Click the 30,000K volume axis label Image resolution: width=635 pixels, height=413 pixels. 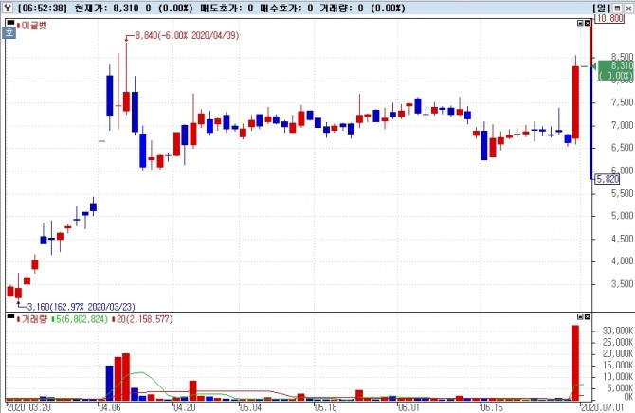click(x=618, y=331)
